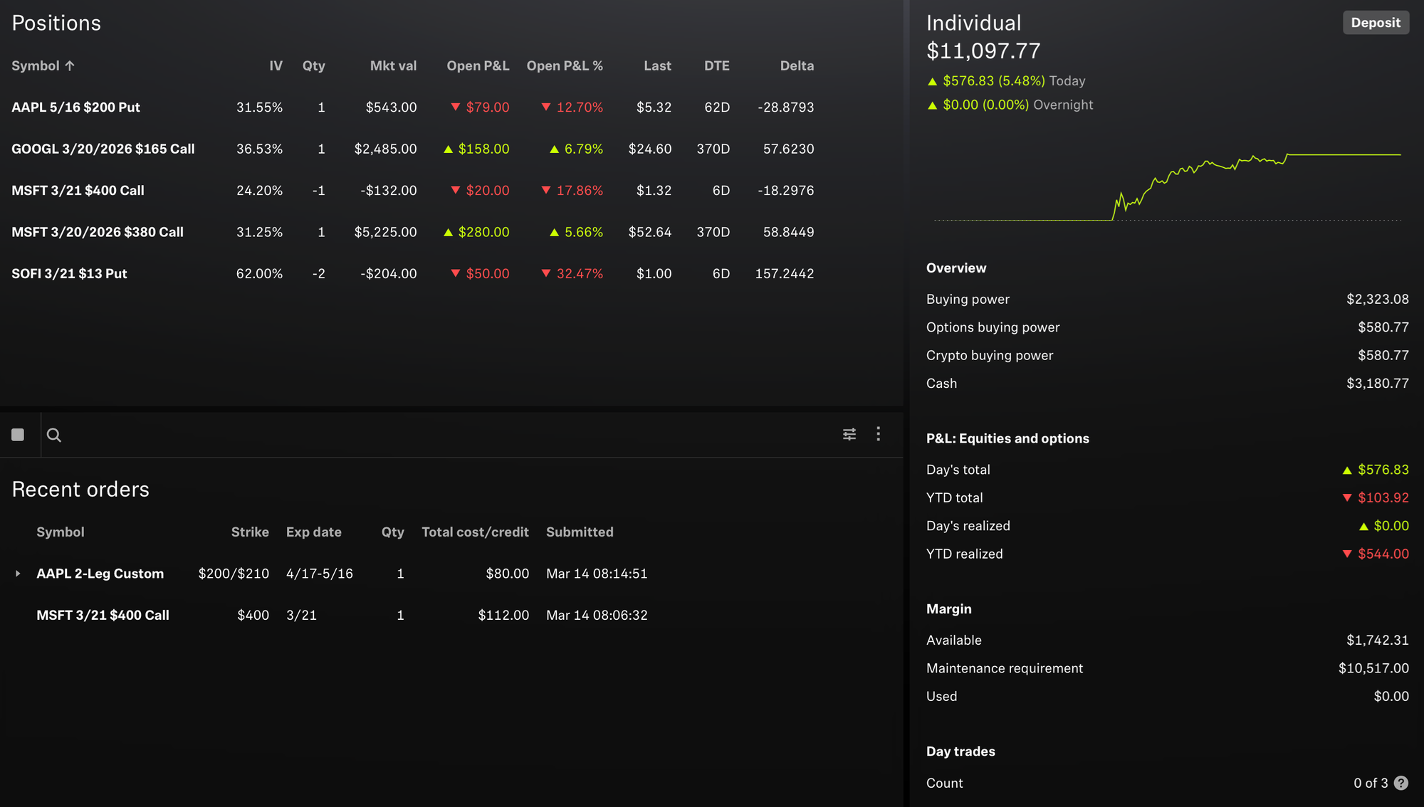
Task: Select the AAPL 5/16 $200 Put position
Action: [413, 107]
